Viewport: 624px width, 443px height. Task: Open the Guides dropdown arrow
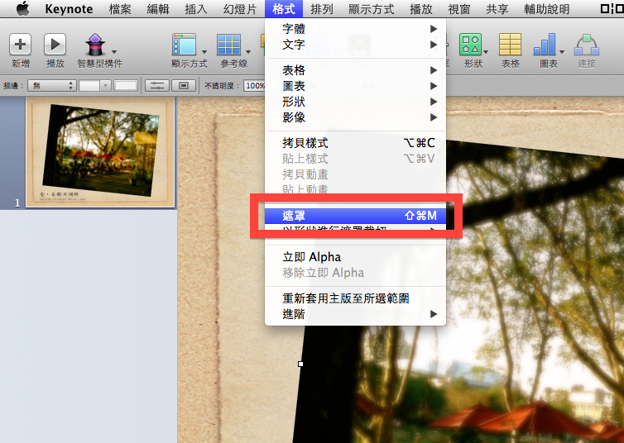(x=248, y=51)
